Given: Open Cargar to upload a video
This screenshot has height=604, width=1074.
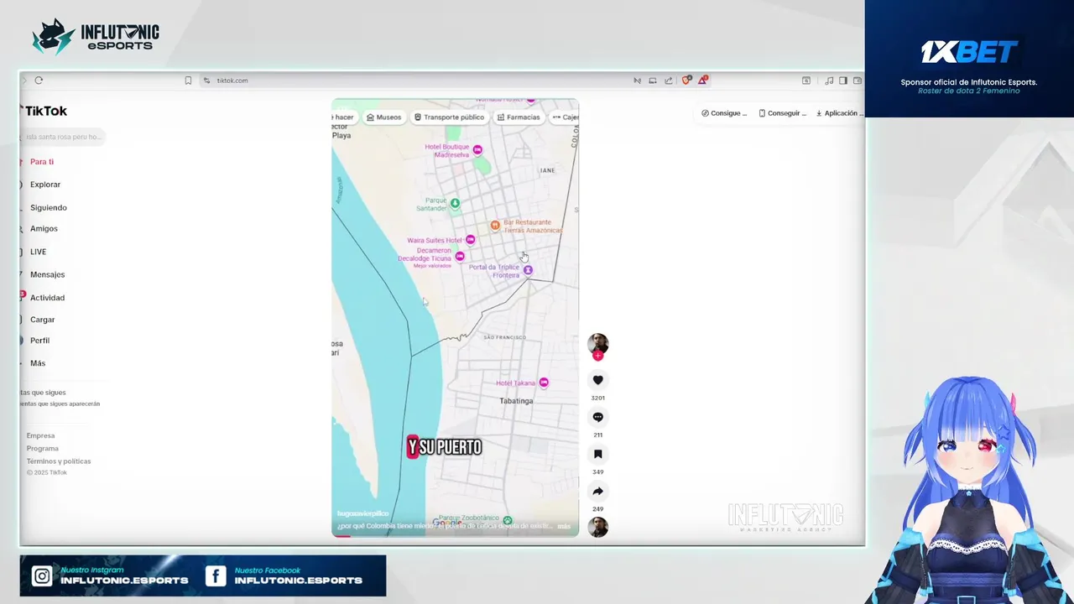Looking at the screenshot, I should click(x=42, y=320).
